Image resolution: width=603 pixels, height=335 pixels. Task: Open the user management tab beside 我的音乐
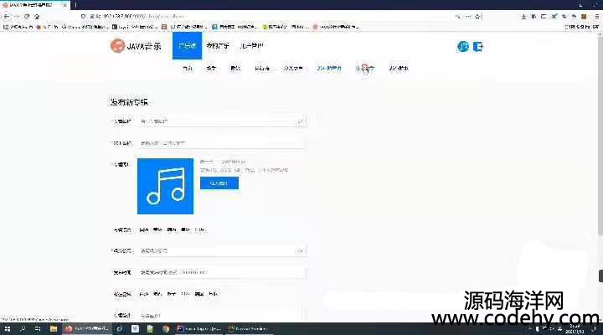point(251,46)
